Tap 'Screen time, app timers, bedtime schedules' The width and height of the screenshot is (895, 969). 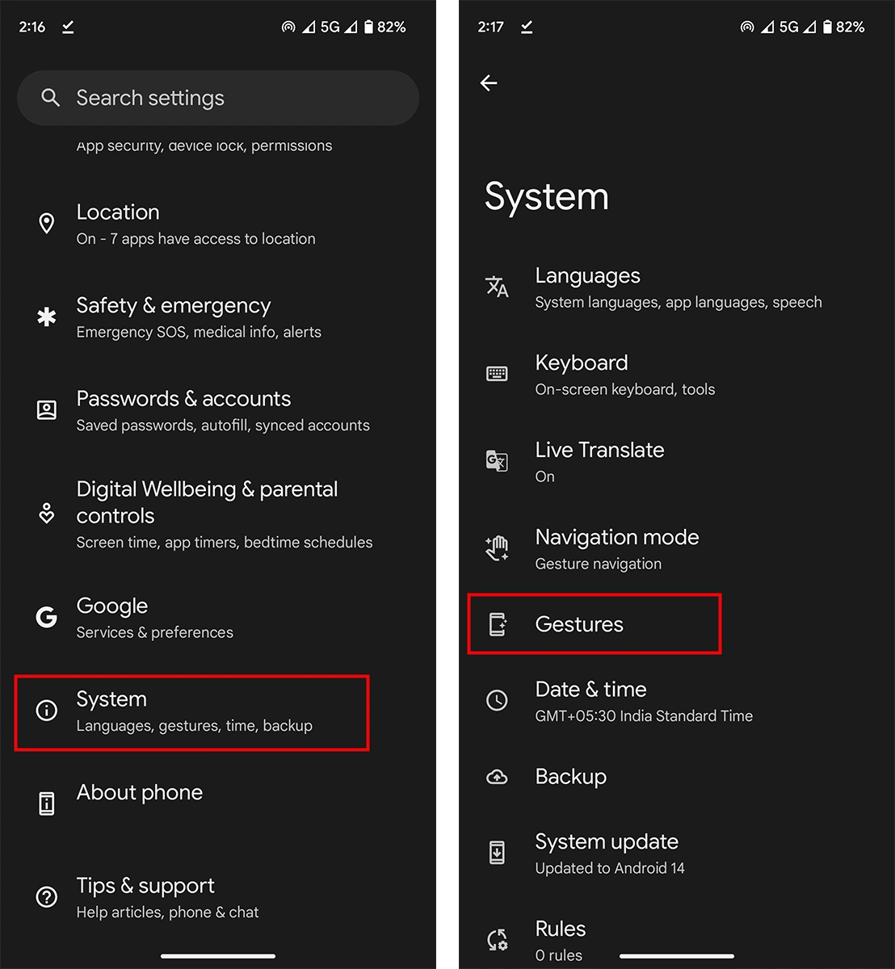point(225,543)
